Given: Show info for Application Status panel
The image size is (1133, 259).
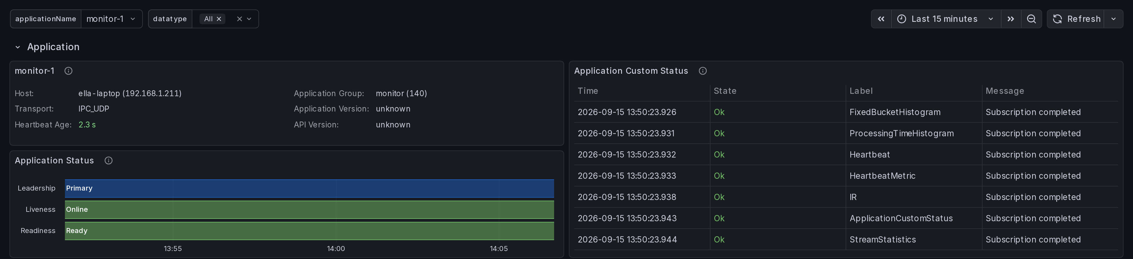Looking at the screenshot, I should click(109, 160).
